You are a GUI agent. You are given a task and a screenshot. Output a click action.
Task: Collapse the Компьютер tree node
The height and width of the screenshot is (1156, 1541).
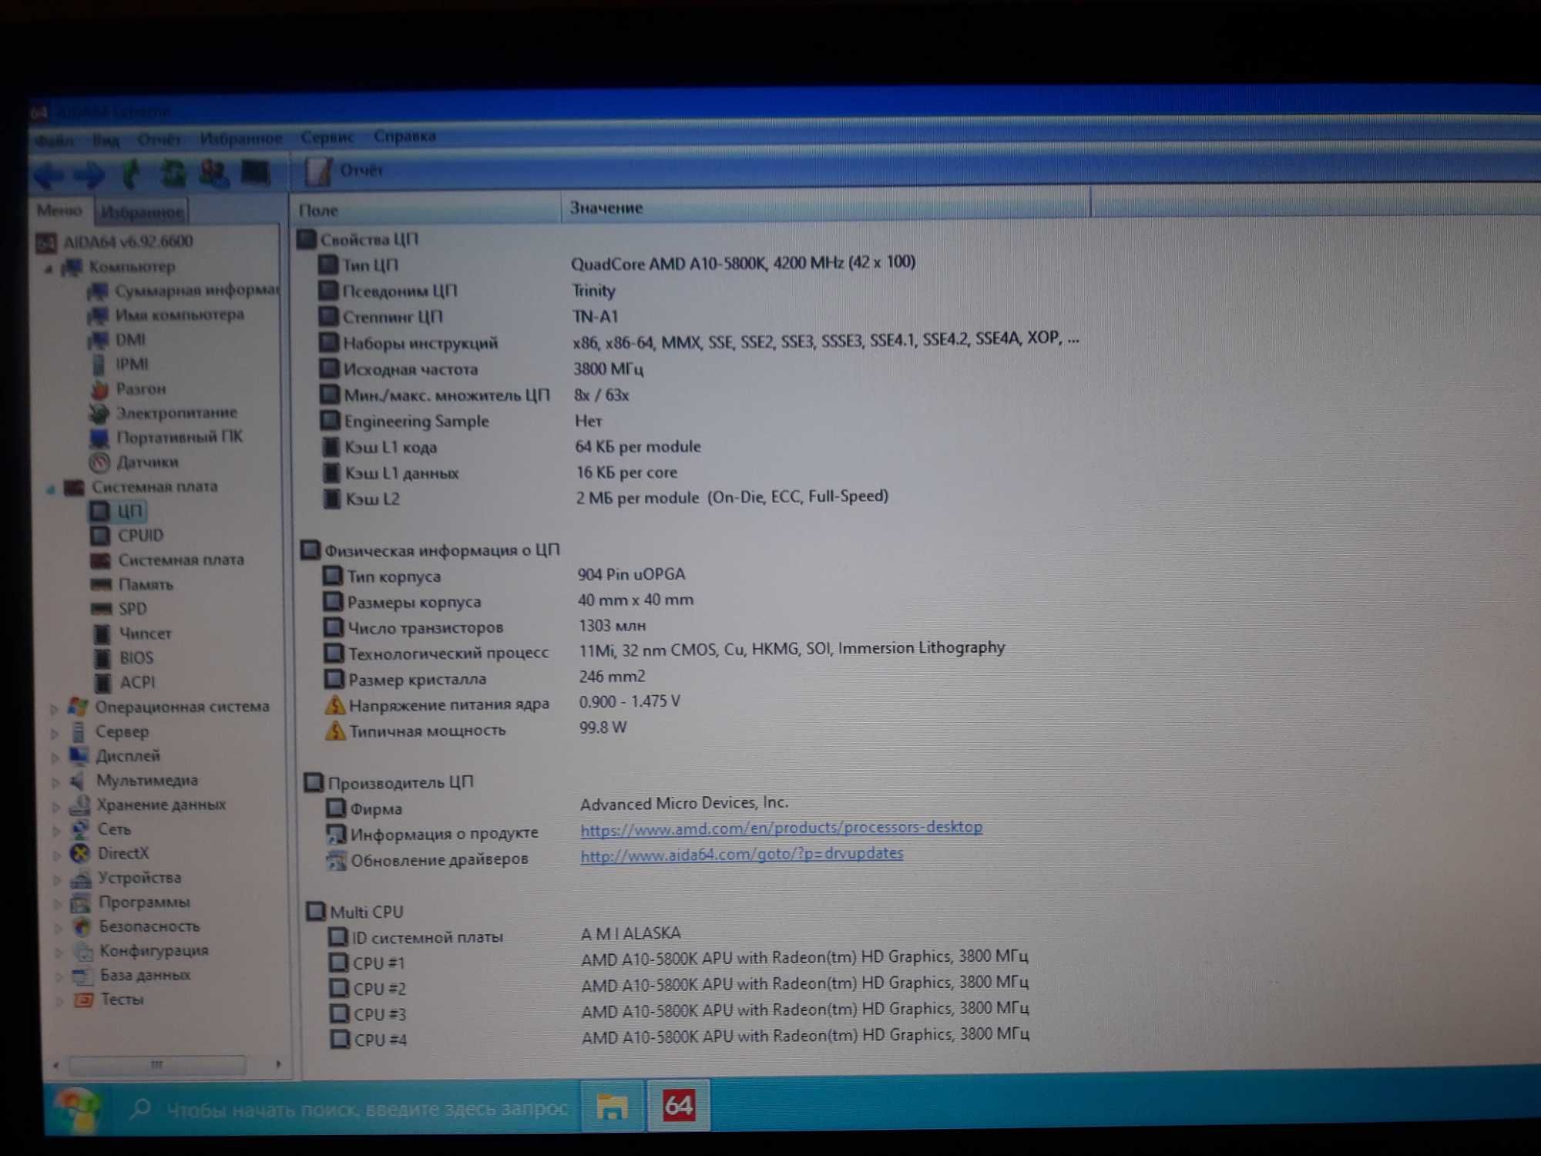coord(49,269)
